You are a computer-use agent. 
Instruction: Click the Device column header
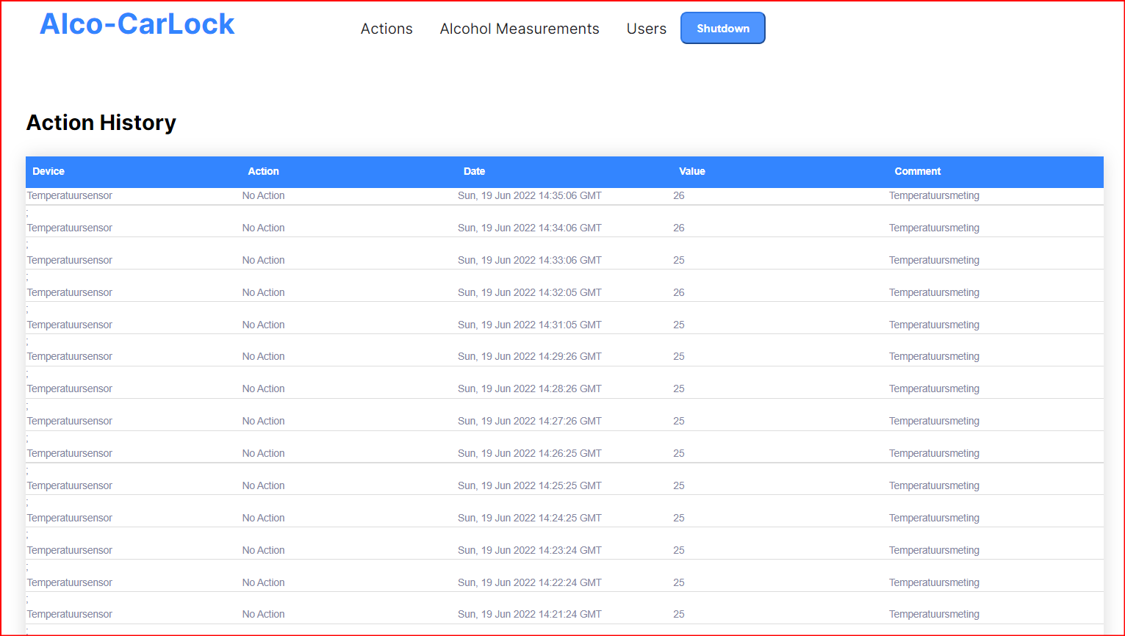[x=48, y=171]
